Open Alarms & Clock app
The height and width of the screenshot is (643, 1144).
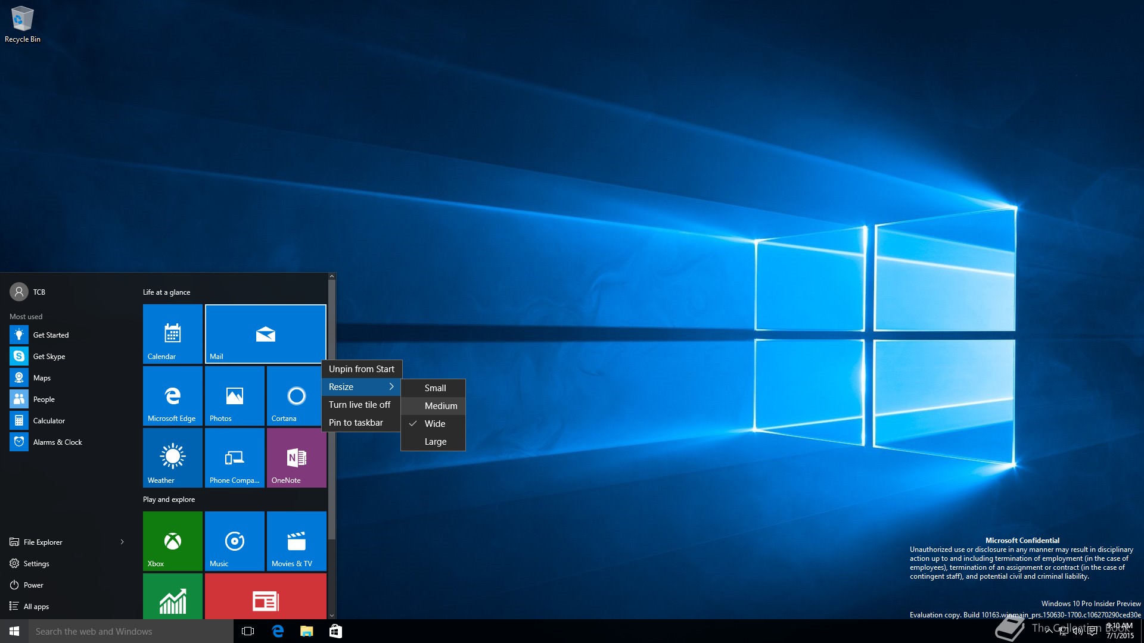pos(70,442)
